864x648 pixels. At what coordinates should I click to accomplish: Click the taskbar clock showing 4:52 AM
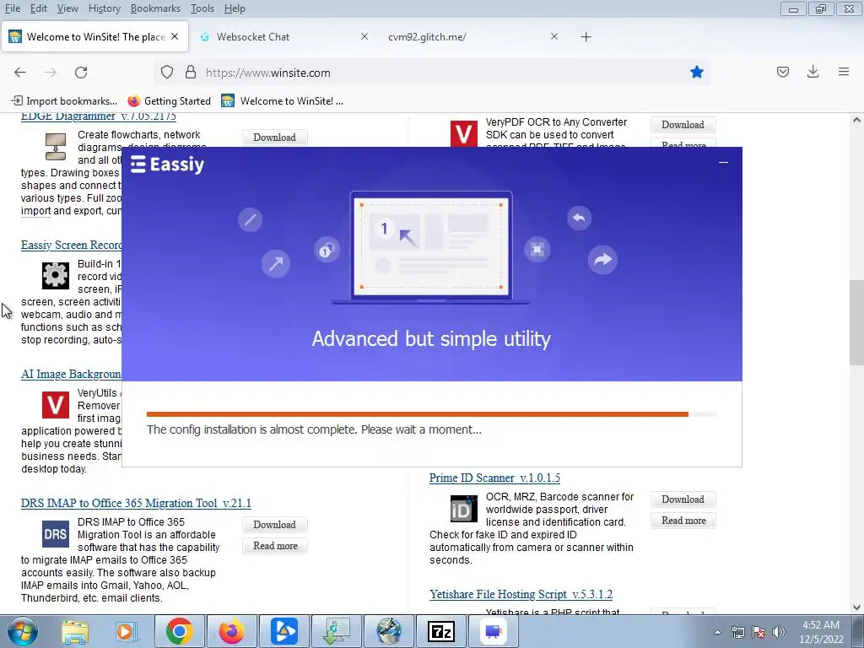(821, 632)
